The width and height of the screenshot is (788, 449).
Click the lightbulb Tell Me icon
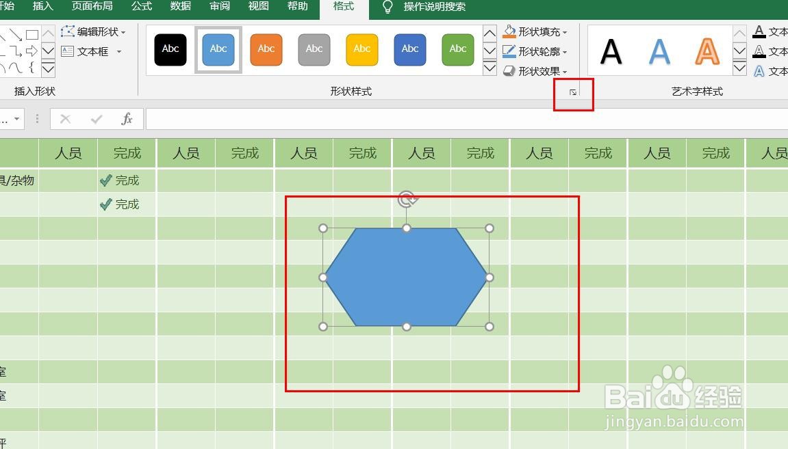387,7
